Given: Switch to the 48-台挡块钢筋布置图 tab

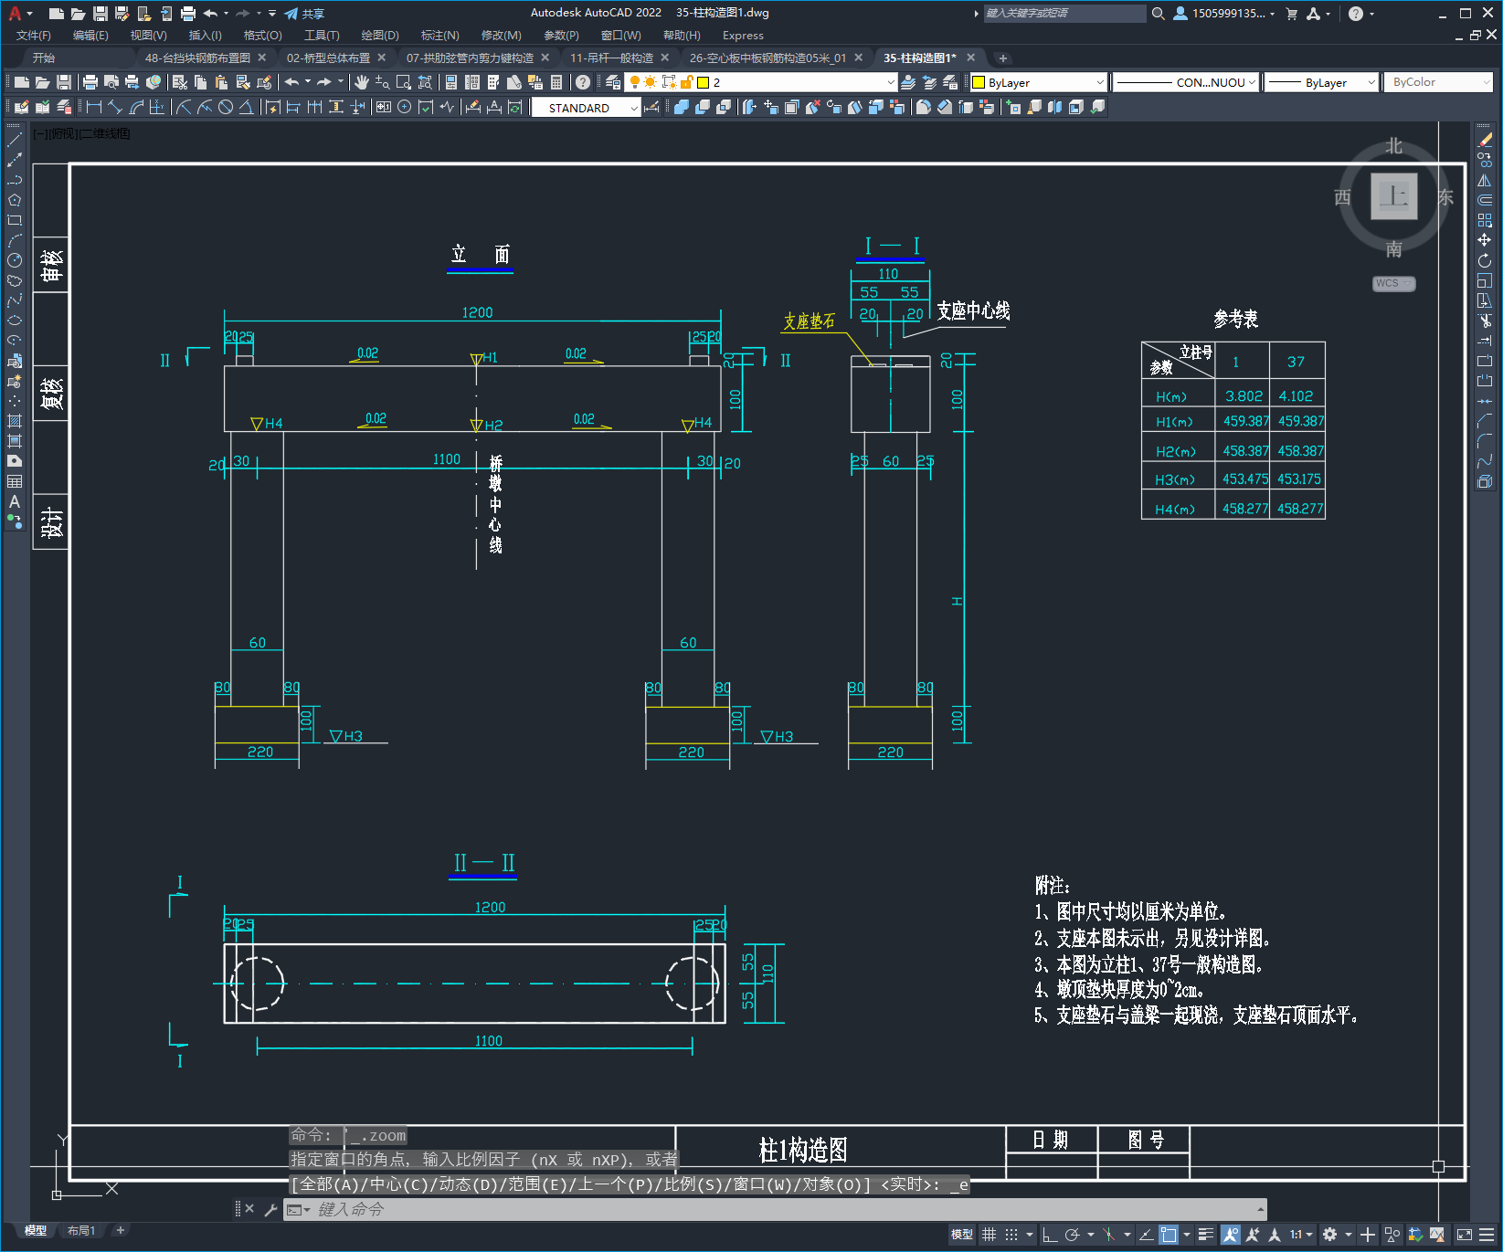Looking at the screenshot, I should pos(197,58).
